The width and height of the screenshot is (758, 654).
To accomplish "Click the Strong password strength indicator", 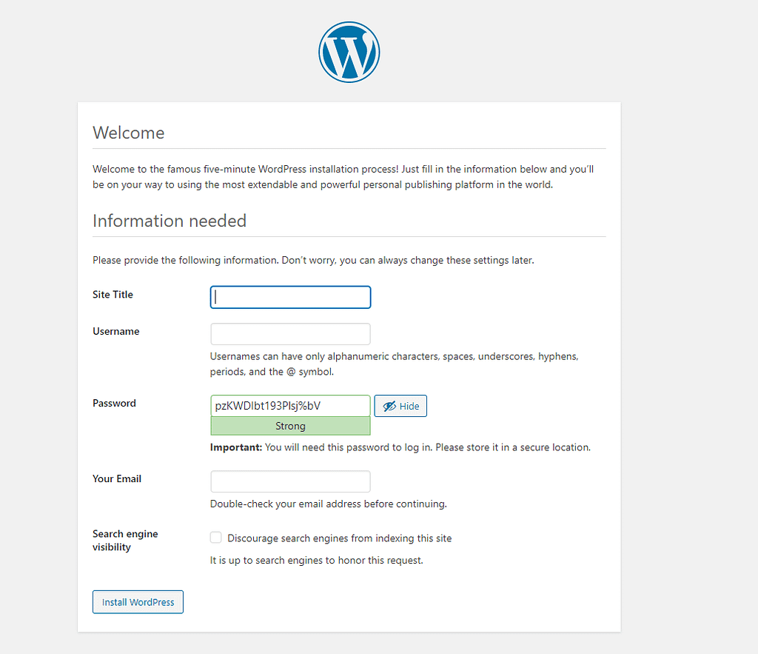I will 290,426.
